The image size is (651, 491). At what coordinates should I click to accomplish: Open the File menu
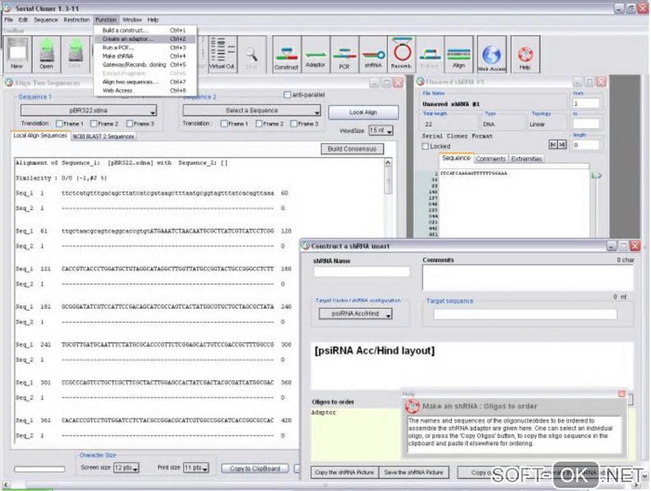pos(9,20)
